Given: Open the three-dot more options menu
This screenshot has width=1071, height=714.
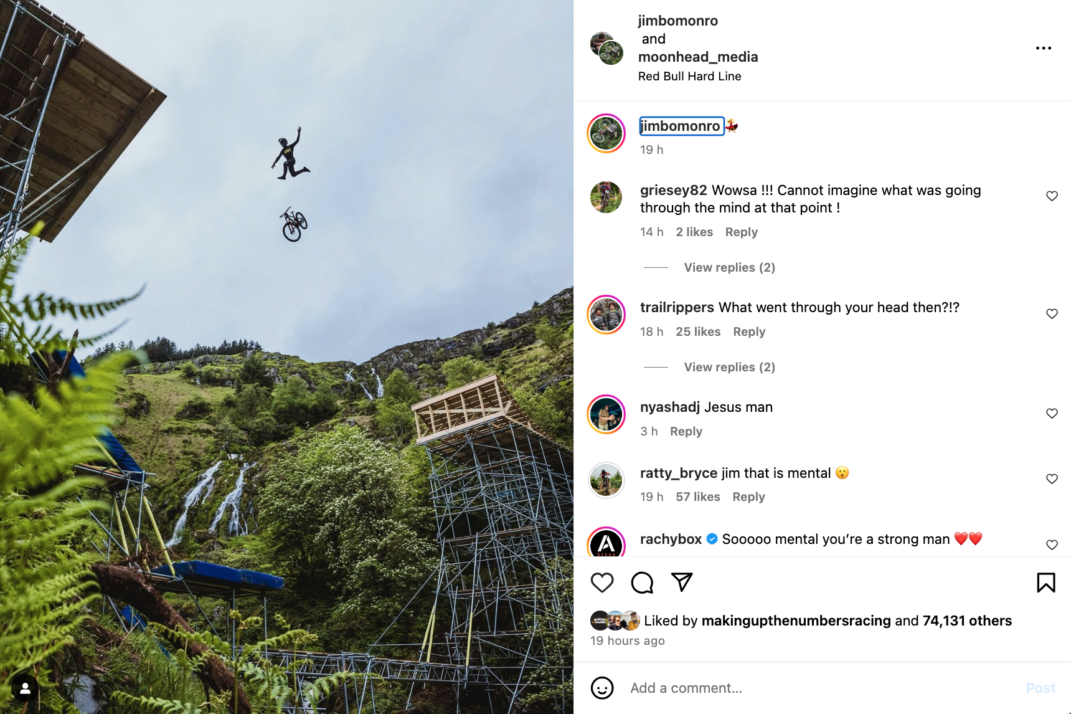Looking at the screenshot, I should coord(1044,48).
